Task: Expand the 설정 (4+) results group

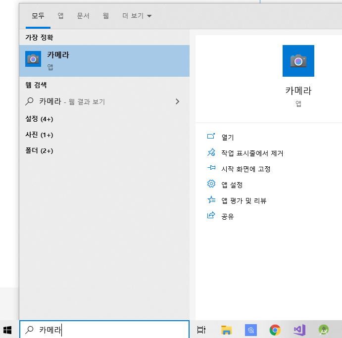Action: pyautogui.click(x=39, y=119)
